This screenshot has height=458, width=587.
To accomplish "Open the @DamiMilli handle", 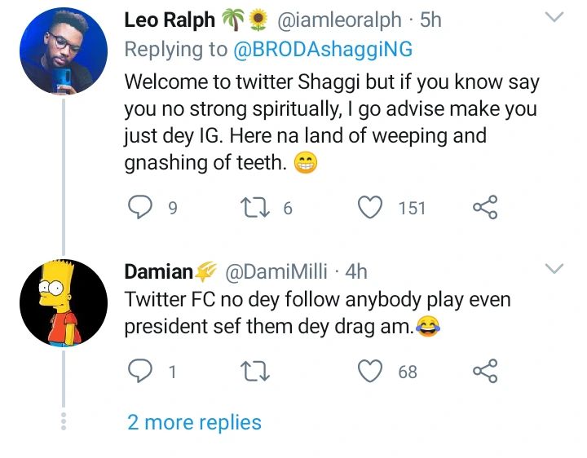I will point(276,271).
